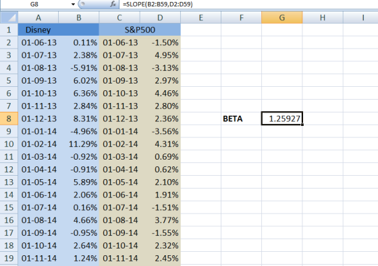Click the S&P500 header cell
Image resolution: width=378 pixels, height=266 pixels.
[x=140, y=30]
